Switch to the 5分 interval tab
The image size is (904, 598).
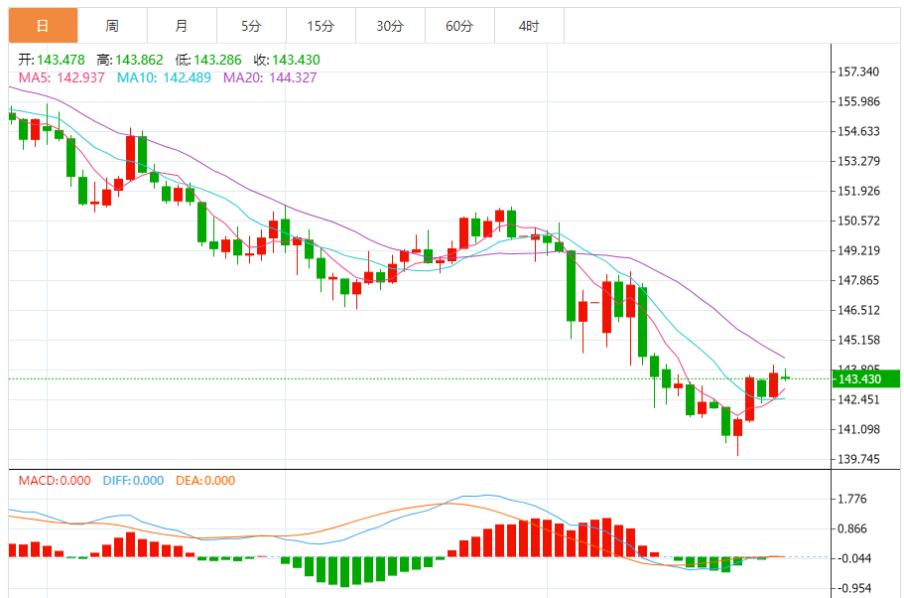point(250,26)
